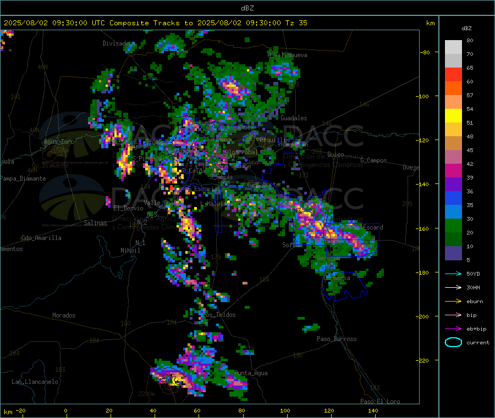Click the 'Divisadero' place label

[x=119, y=43]
